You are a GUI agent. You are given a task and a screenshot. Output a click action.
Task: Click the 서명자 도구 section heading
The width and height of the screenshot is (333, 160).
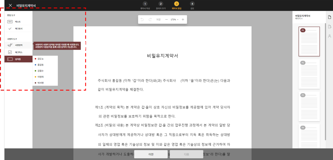point(12,39)
